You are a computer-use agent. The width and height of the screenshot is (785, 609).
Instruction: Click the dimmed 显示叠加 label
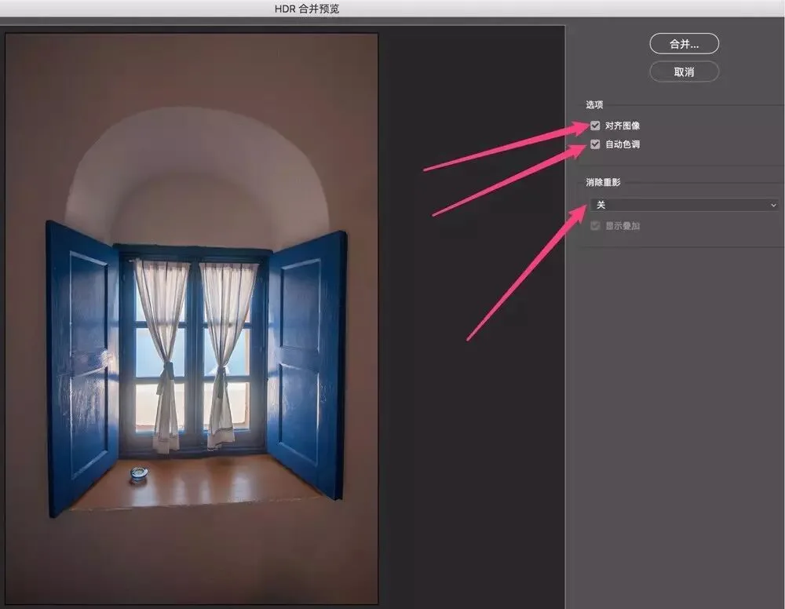[x=623, y=226]
